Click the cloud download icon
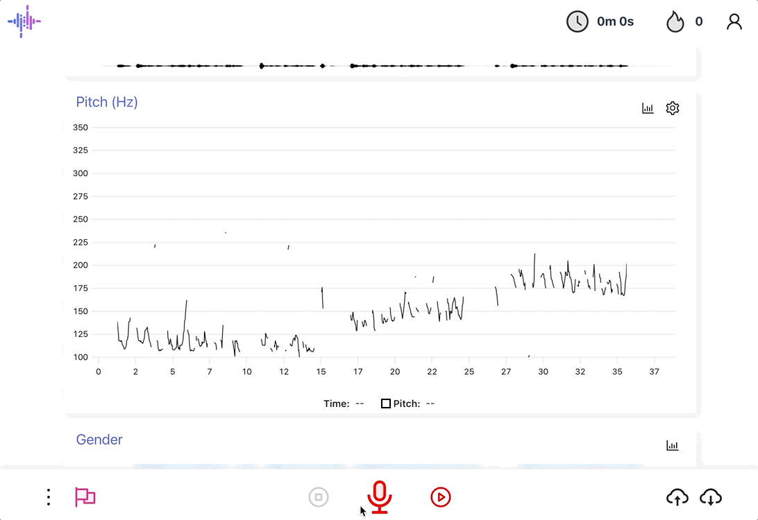The height and width of the screenshot is (520, 758). pos(711,496)
